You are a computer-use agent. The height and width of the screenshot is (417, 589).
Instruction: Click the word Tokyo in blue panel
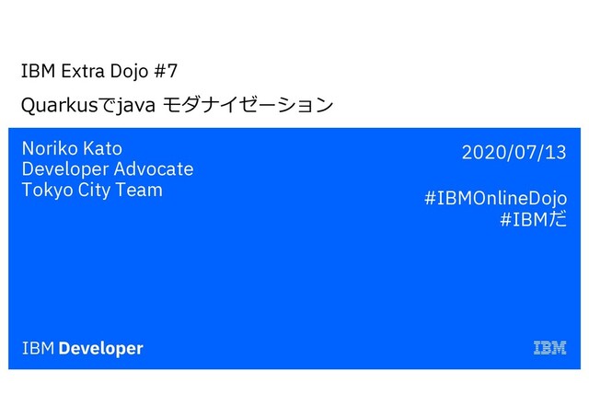[x=48, y=191]
